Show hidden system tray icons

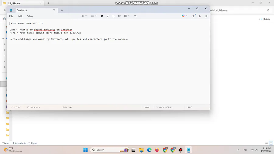[x=238, y=150]
